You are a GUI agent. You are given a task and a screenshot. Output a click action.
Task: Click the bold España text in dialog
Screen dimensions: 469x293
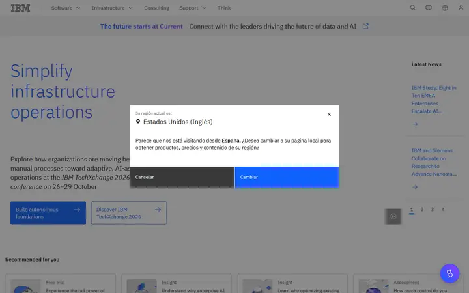[x=231, y=141]
